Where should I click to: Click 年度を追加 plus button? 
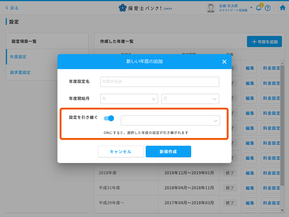[264, 42]
